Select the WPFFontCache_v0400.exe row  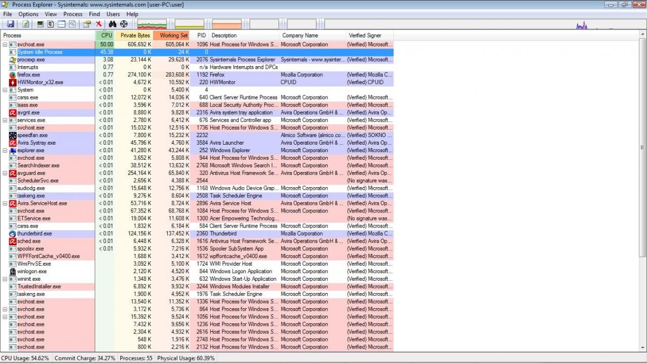pos(197,257)
